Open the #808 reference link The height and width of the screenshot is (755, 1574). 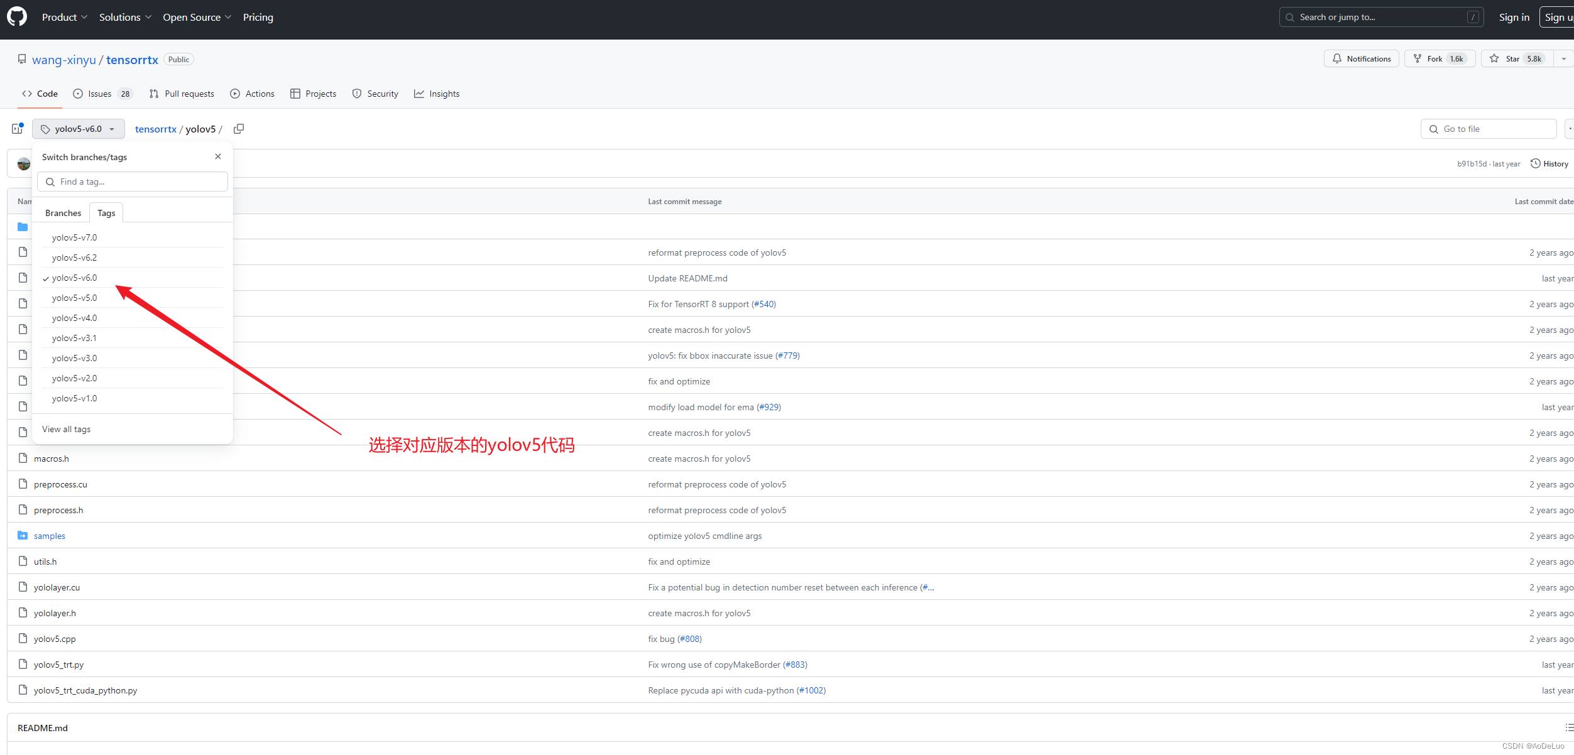[689, 639]
